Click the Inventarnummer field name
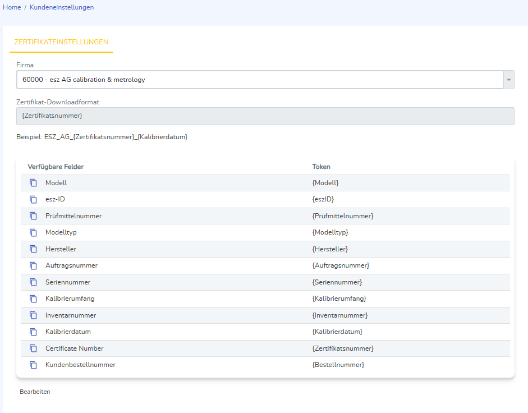This screenshot has width=528, height=413. pyautogui.click(x=71, y=315)
